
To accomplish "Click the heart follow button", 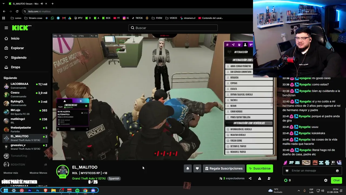I will (197, 168).
